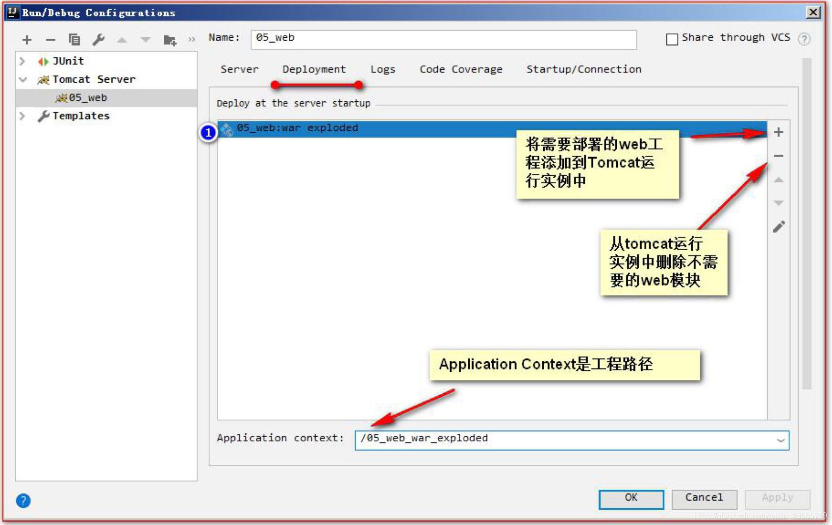Switch to the Server tab
The height and width of the screenshot is (525, 832).
click(x=239, y=70)
